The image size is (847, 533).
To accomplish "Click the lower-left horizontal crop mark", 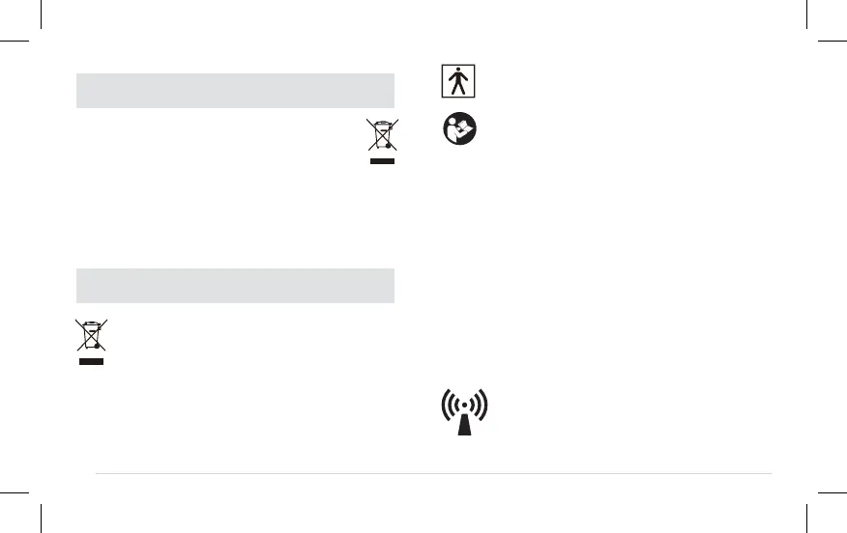I will [15, 491].
